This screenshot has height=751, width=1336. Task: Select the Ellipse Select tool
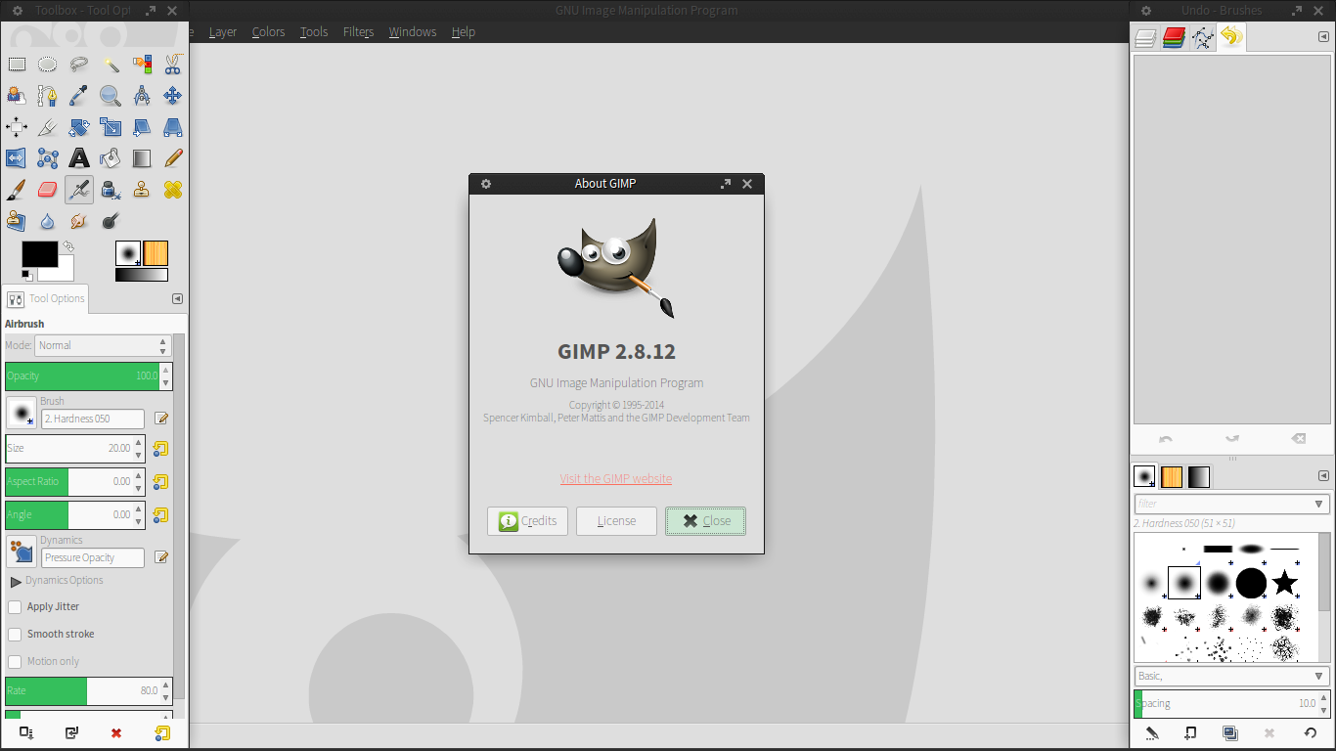click(x=48, y=65)
